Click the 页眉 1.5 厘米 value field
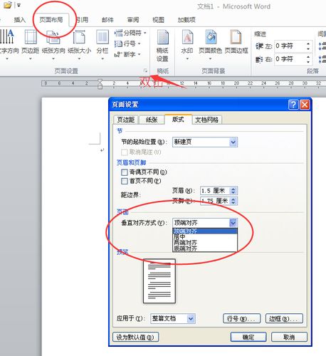Image resolution: width=326 pixels, height=356 pixels. pyautogui.click(x=215, y=191)
